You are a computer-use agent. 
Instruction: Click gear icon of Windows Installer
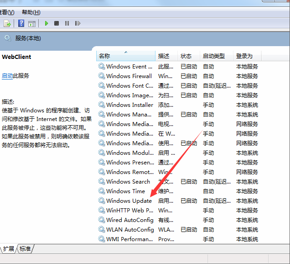click(102, 105)
